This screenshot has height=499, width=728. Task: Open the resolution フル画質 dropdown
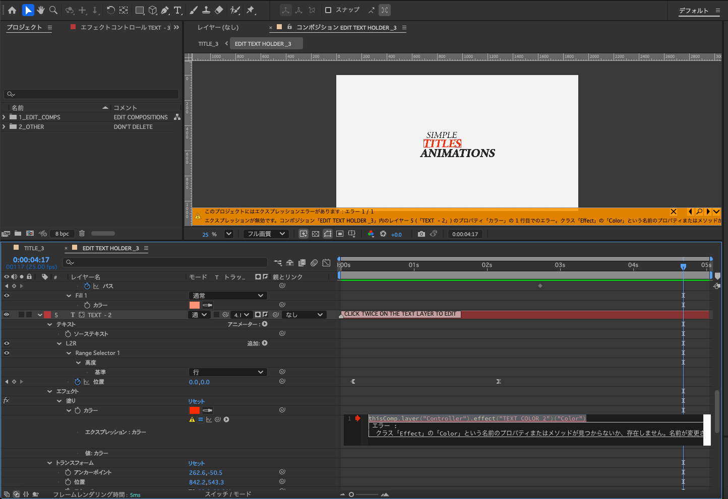[266, 234]
